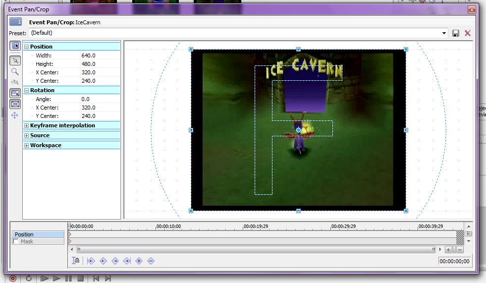
Task: Create a keyframe with the plus diamond
Action: pyautogui.click(x=139, y=261)
